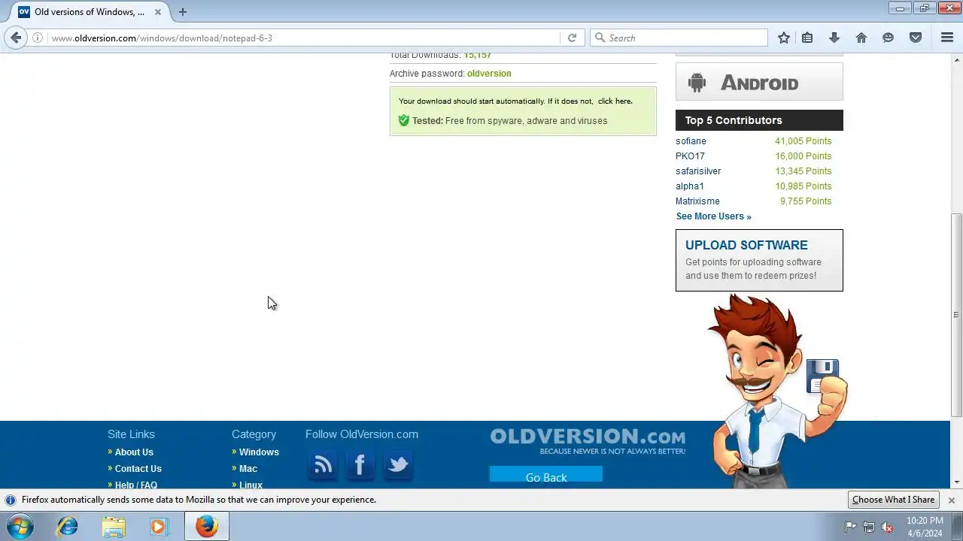Viewport: 963px width, 541px height.
Task: Reload the page with refresh icon
Action: pyautogui.click(x=572, y=38)
